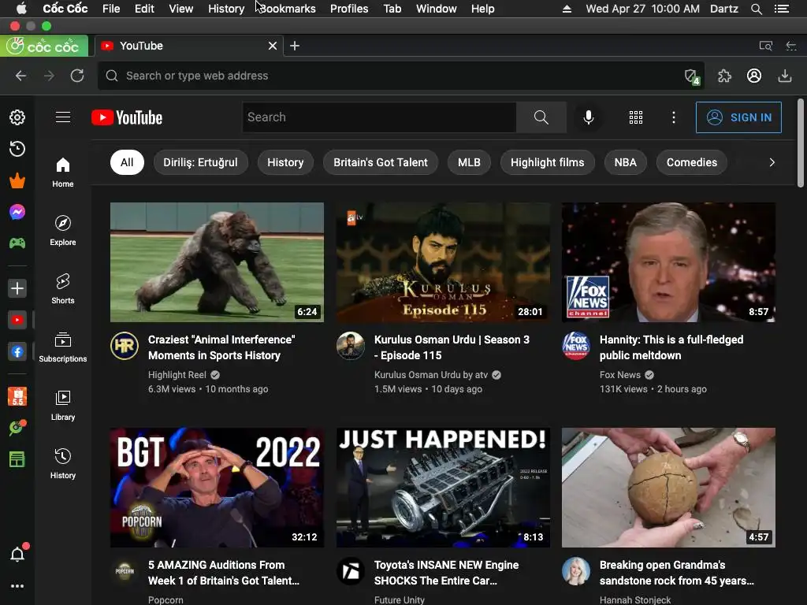The width and height of the screenshot is (807, 605).
Task: Open the sidebar three-dot more options
Action: (x=17, y=586)
